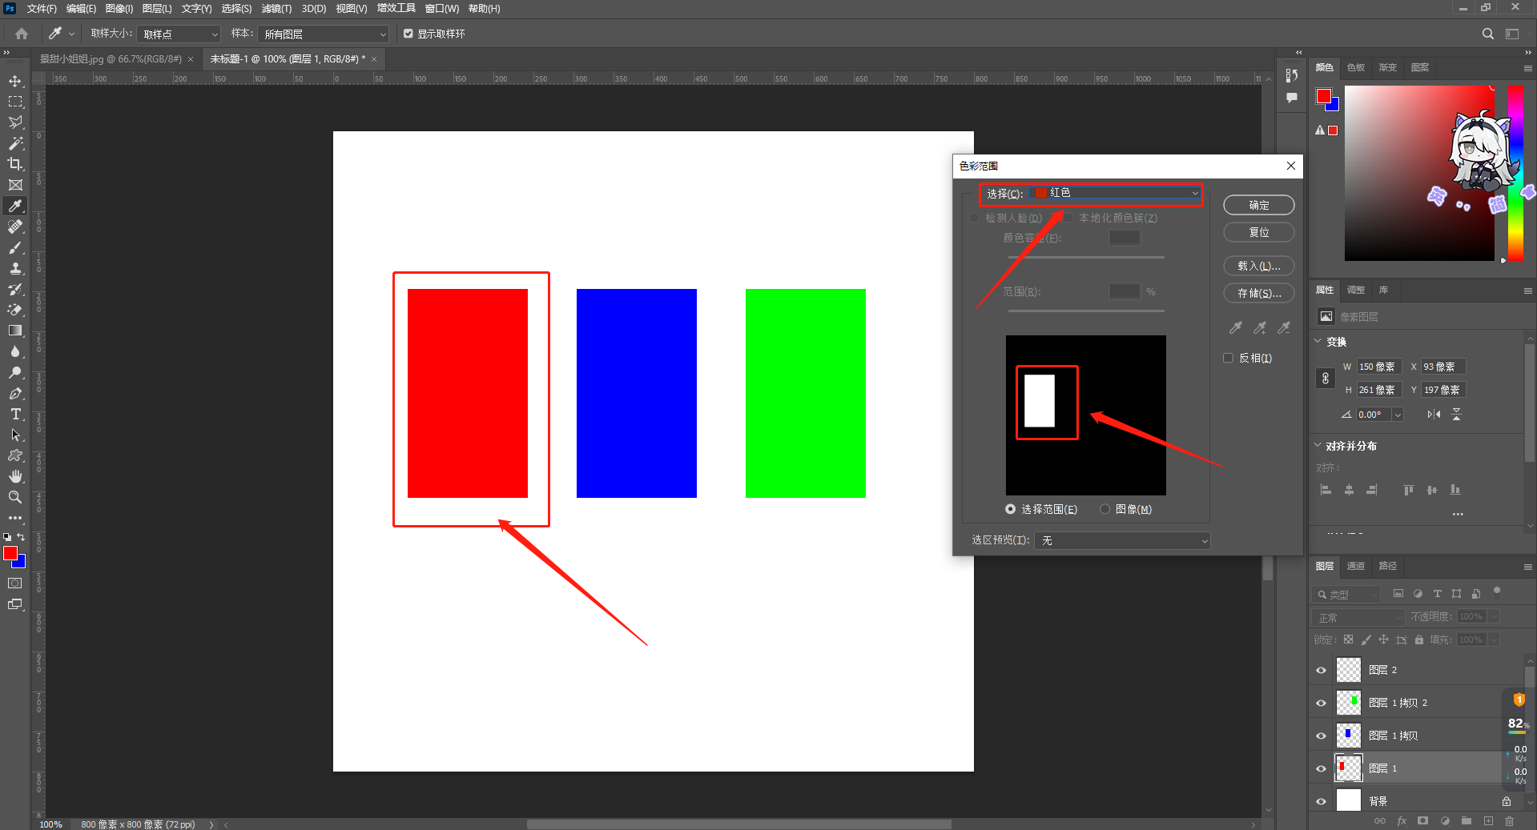
Task: Click flip horizontal icon in Properties
Action: point(1434,415)
